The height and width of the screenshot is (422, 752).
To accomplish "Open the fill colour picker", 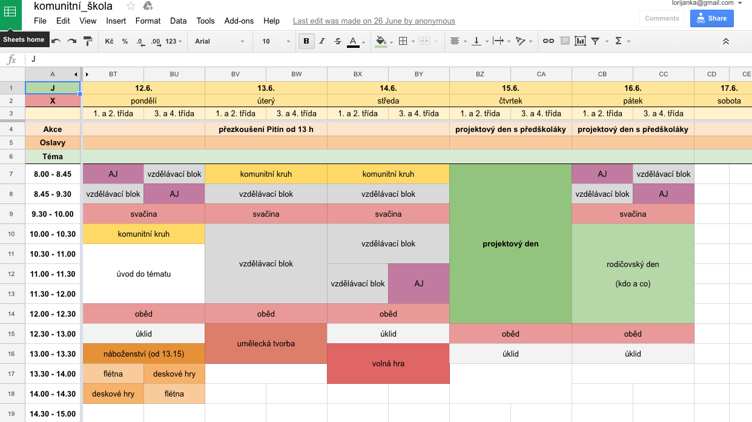I will 384,41.
